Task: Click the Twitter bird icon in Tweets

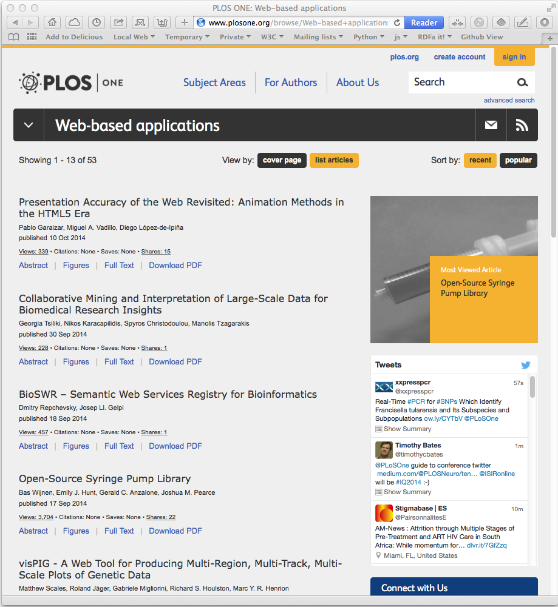Action: click(525, 365)
